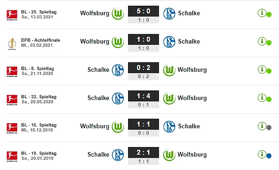Open info icon for DFB Achtelfinale match
Screen dimensions: 279x170
[262, 41]
